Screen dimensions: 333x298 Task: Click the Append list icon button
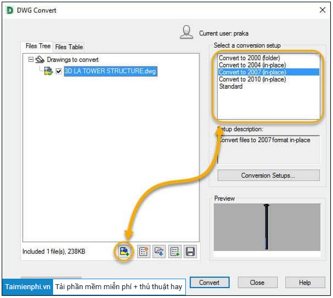pos(175,252)
